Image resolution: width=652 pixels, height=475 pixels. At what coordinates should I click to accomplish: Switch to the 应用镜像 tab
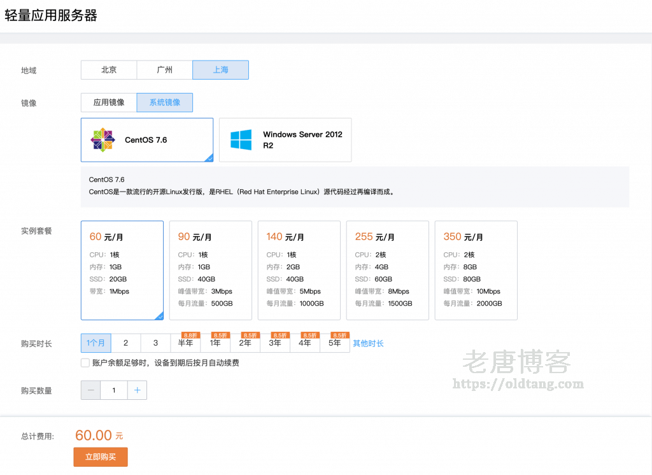(108, 102)
